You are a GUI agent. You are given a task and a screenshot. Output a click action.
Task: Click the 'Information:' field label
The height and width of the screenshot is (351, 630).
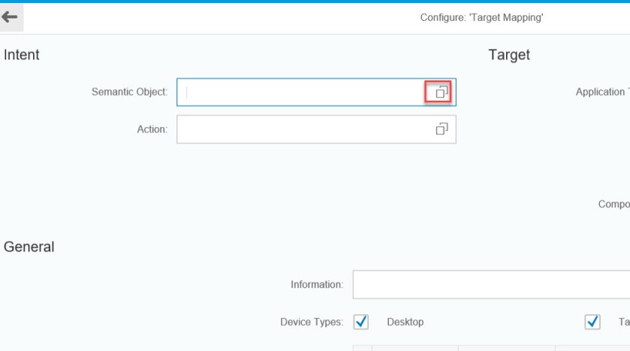click(317, 285)
